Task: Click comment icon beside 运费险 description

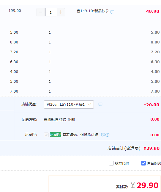Action: pyautogui.click(x=103, y=135)
